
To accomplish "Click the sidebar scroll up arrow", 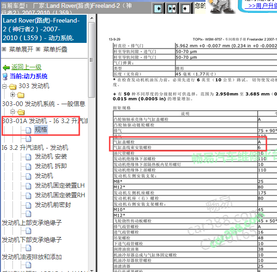I will click(92, 18).
